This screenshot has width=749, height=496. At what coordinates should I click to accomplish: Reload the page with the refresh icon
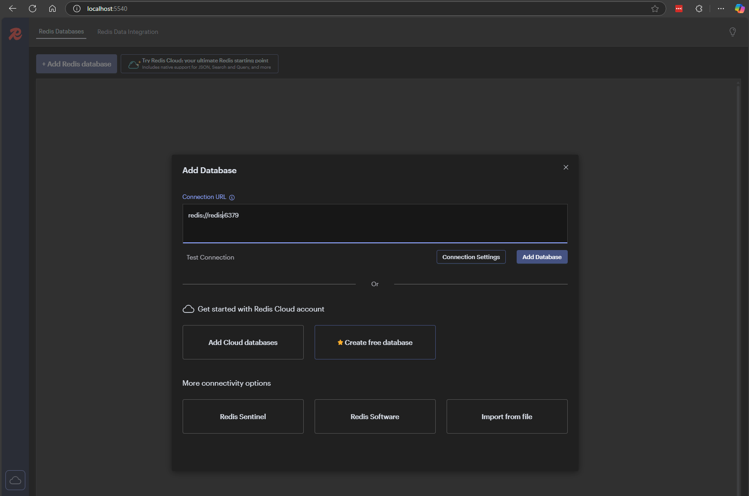(33, 9)
